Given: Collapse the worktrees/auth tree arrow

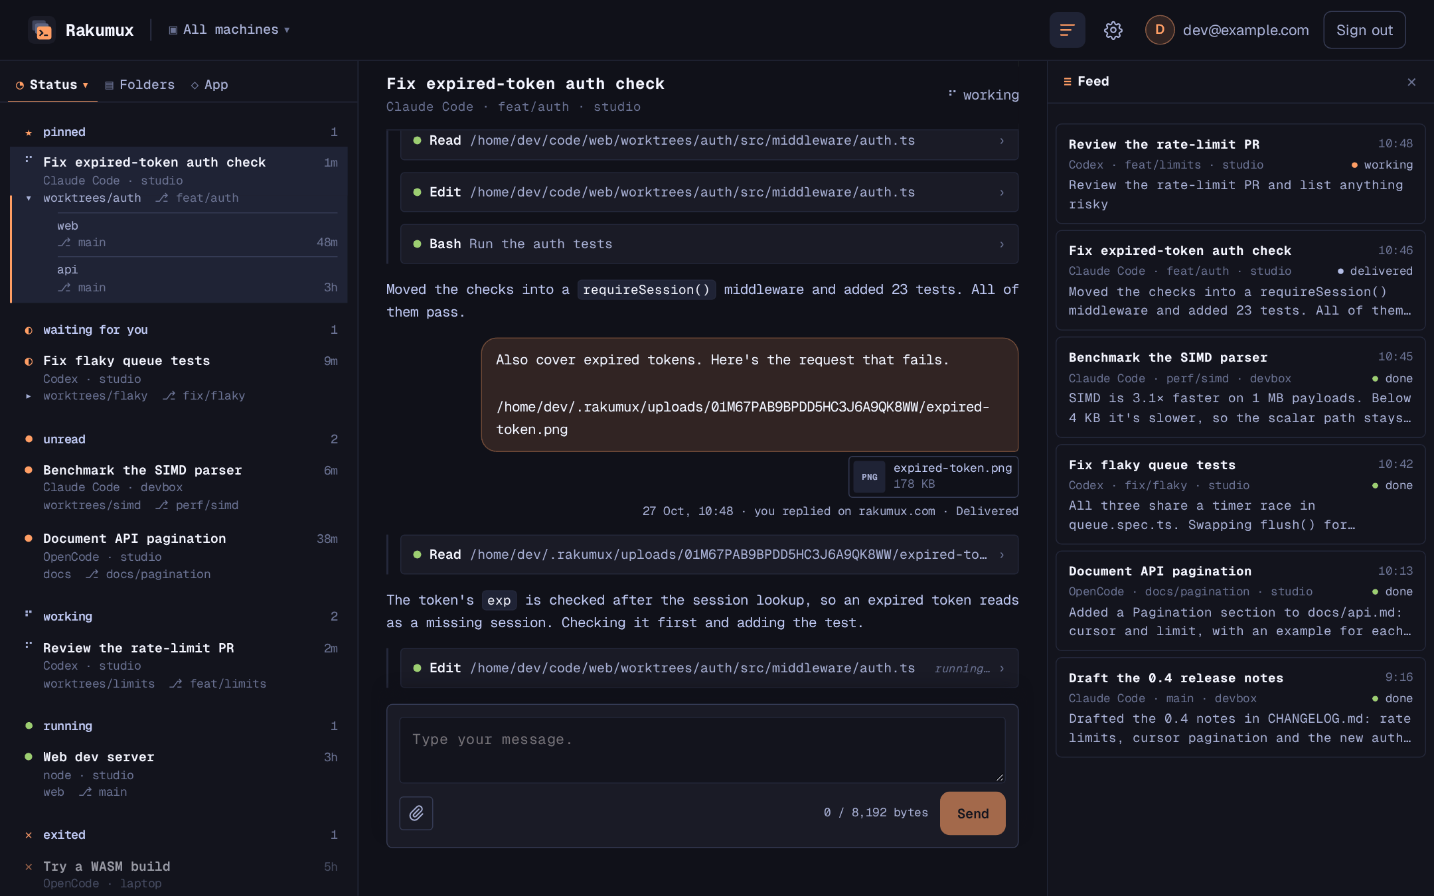Looking at the screenshot, I should [x=29, y=198].
